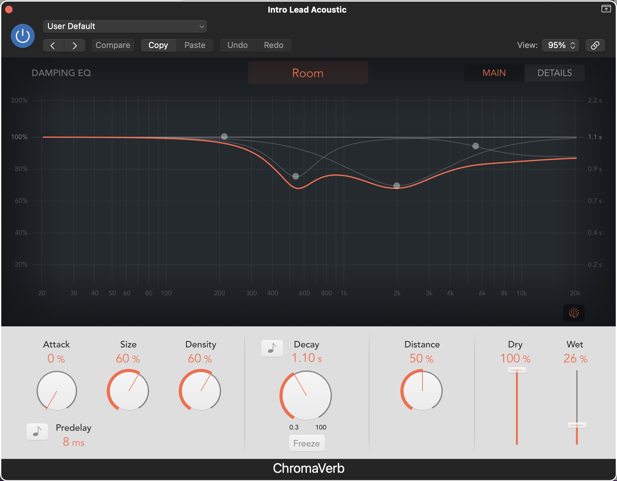This screenshot has height=481, width=617.
Task: Click the Redo button
Action: point(273,45)
